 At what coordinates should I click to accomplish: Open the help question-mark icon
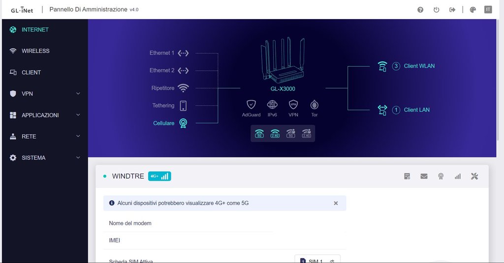point(420,10)
